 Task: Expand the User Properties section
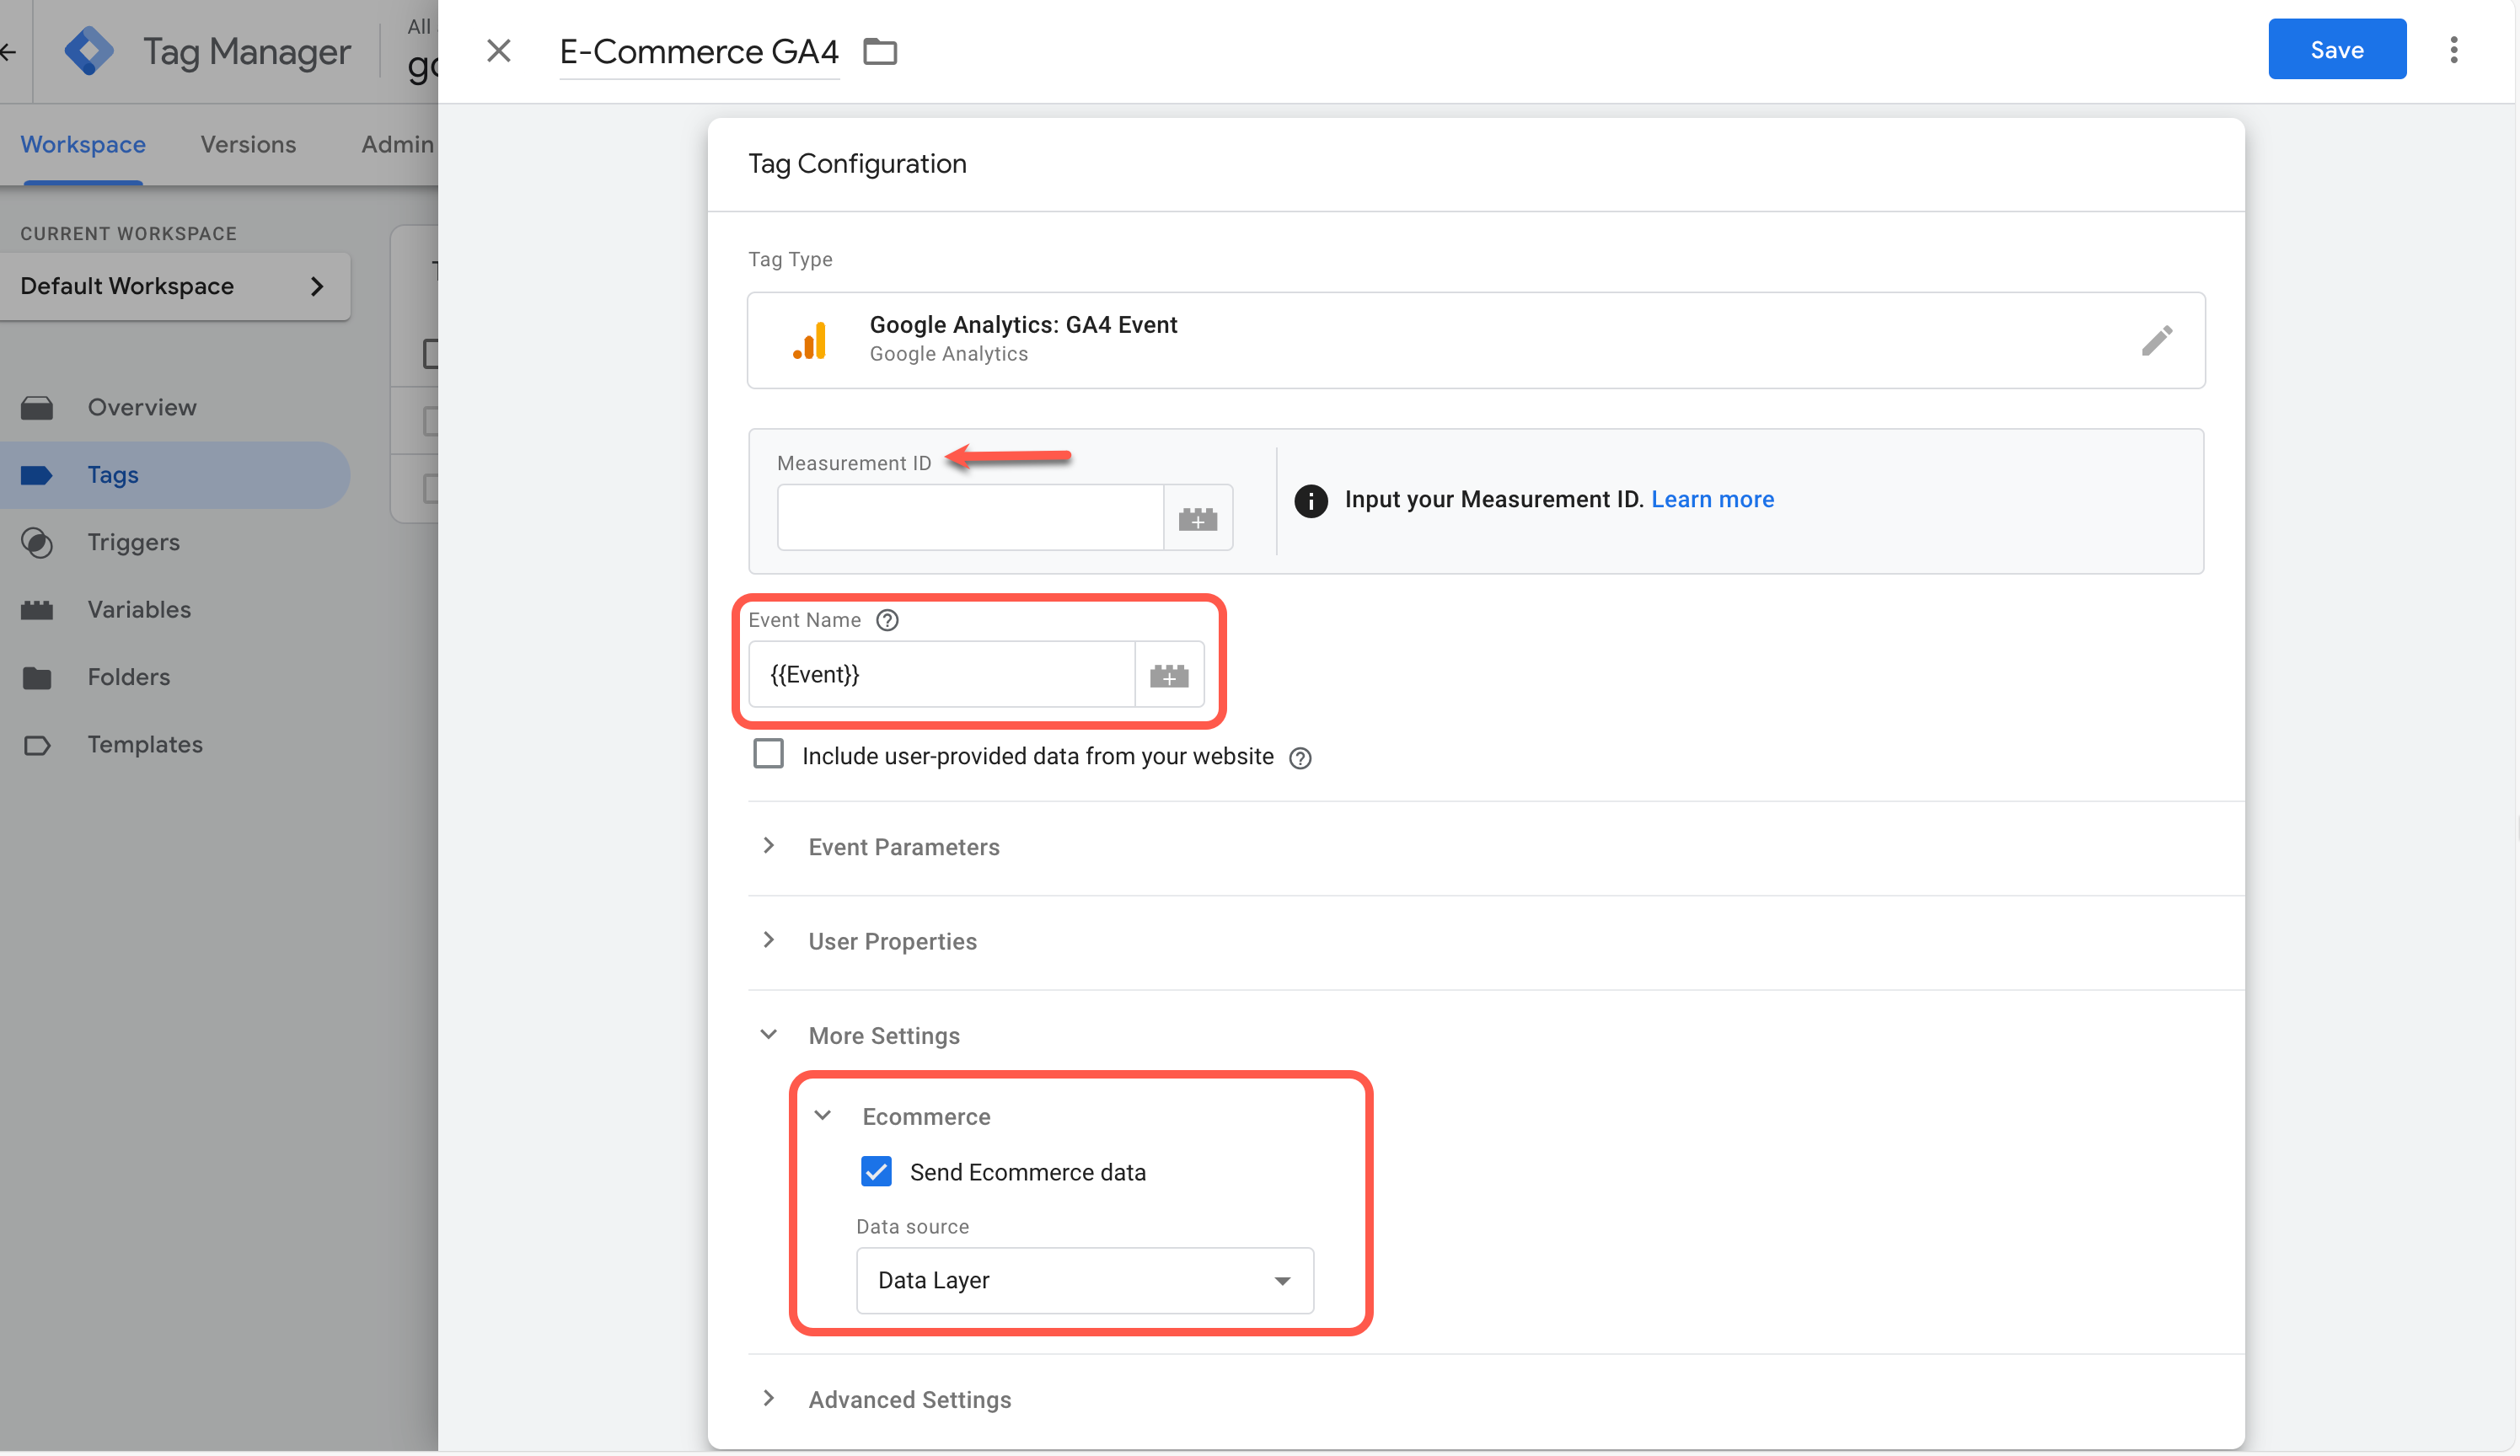(x=768, y=940)
